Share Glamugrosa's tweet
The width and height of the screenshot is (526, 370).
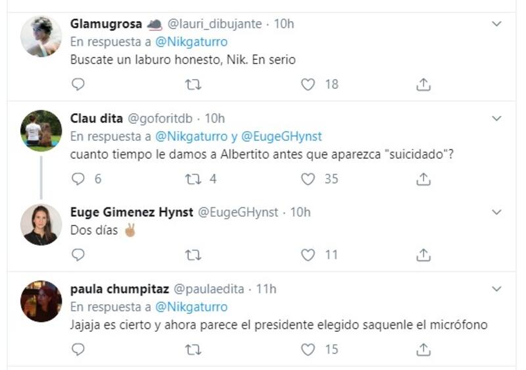[423, 84]
